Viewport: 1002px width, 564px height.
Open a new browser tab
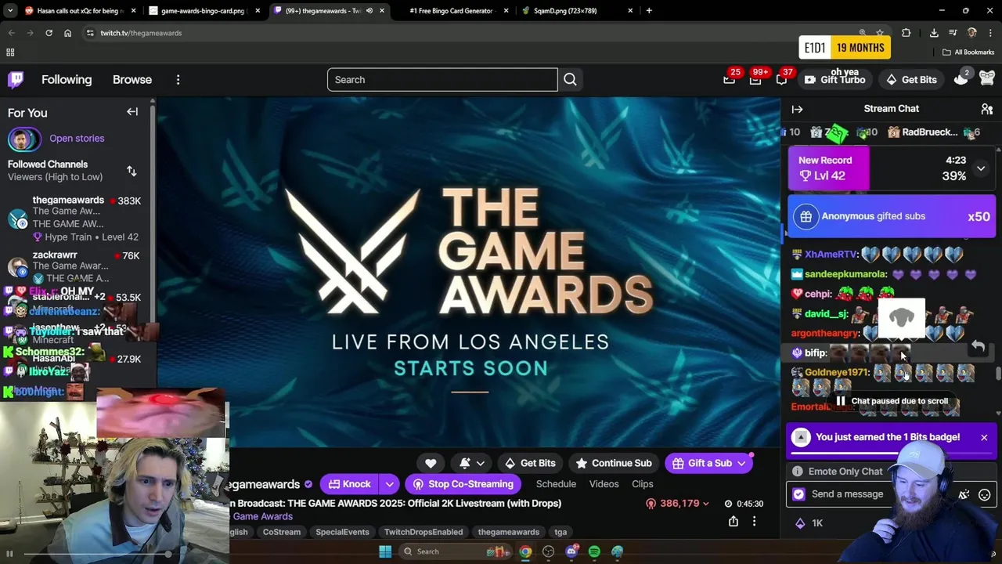[x=649, y=11]
